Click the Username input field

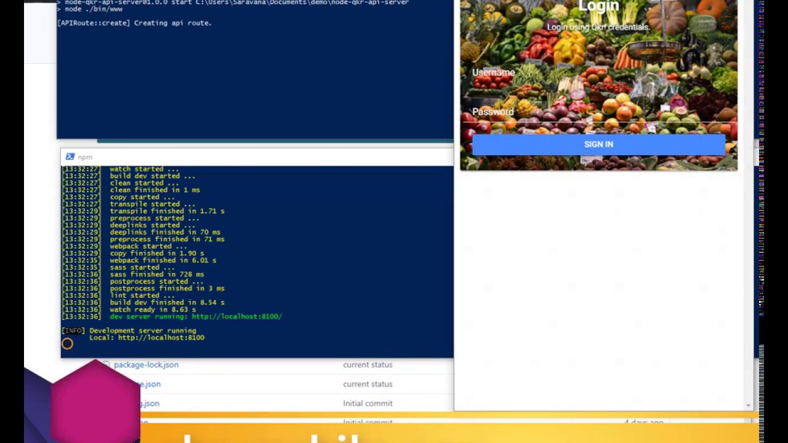[x=598, y=73]
